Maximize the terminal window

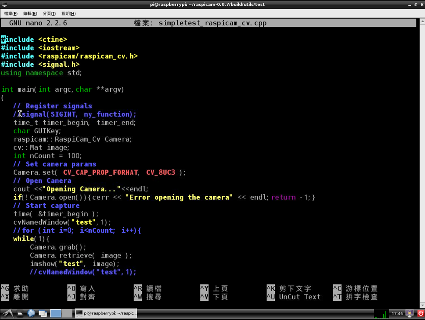[x=415, y=5]
